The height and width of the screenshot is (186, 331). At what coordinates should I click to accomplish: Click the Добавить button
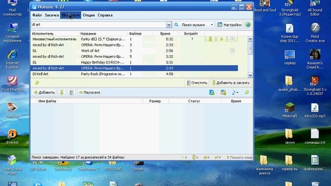(x=44, y=92)
